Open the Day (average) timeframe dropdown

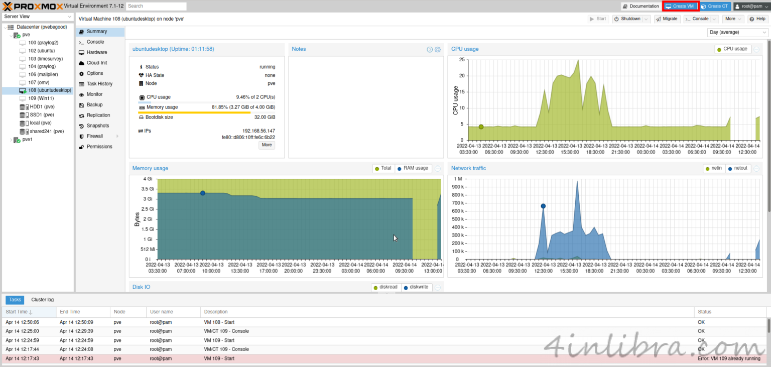coord(737,32)
